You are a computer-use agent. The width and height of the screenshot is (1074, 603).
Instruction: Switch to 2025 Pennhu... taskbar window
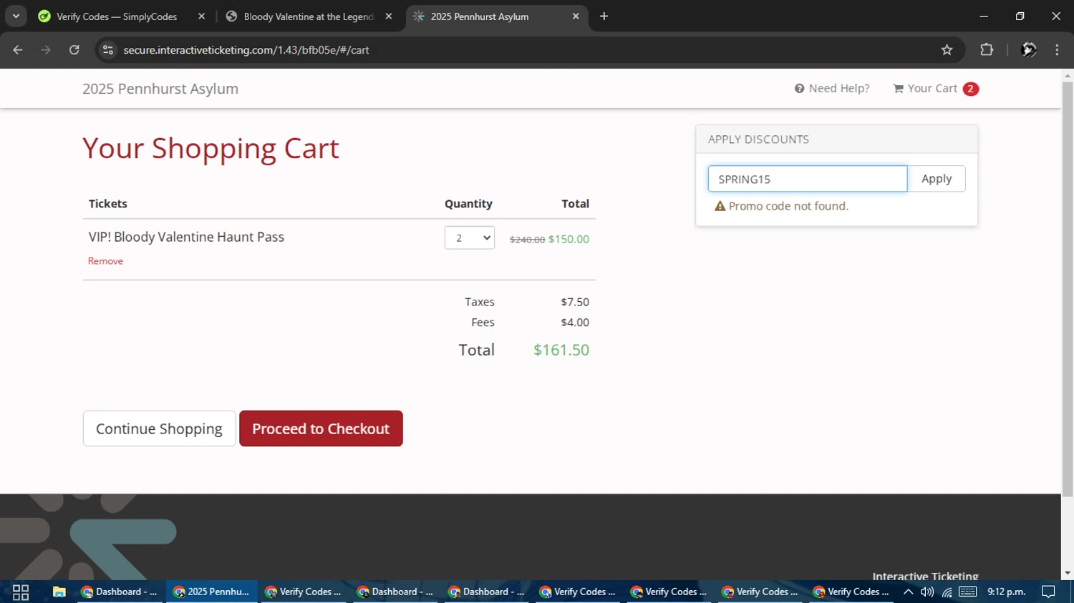point(212,592)
